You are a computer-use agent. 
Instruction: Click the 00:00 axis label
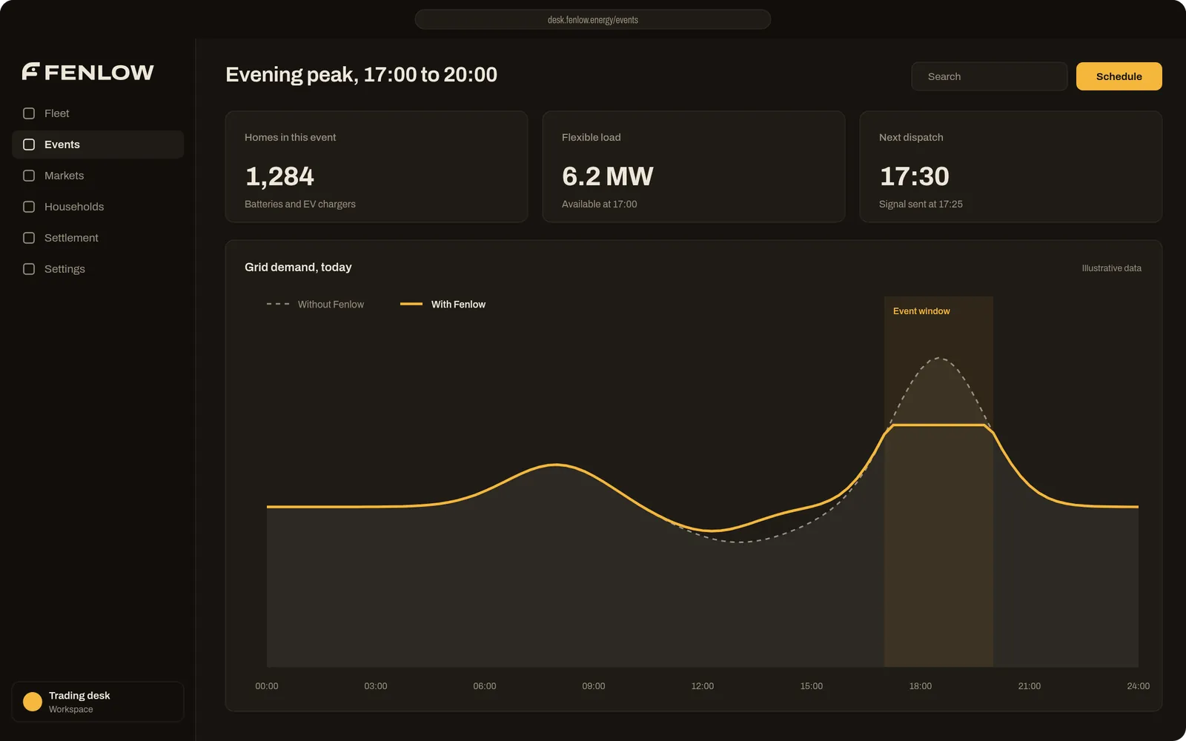point(267,686)
